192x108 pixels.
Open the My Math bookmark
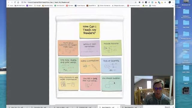(70, 6)
